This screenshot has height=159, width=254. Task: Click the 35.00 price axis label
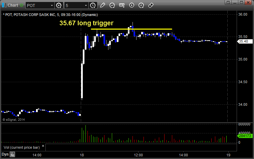[x=243, y=59]
